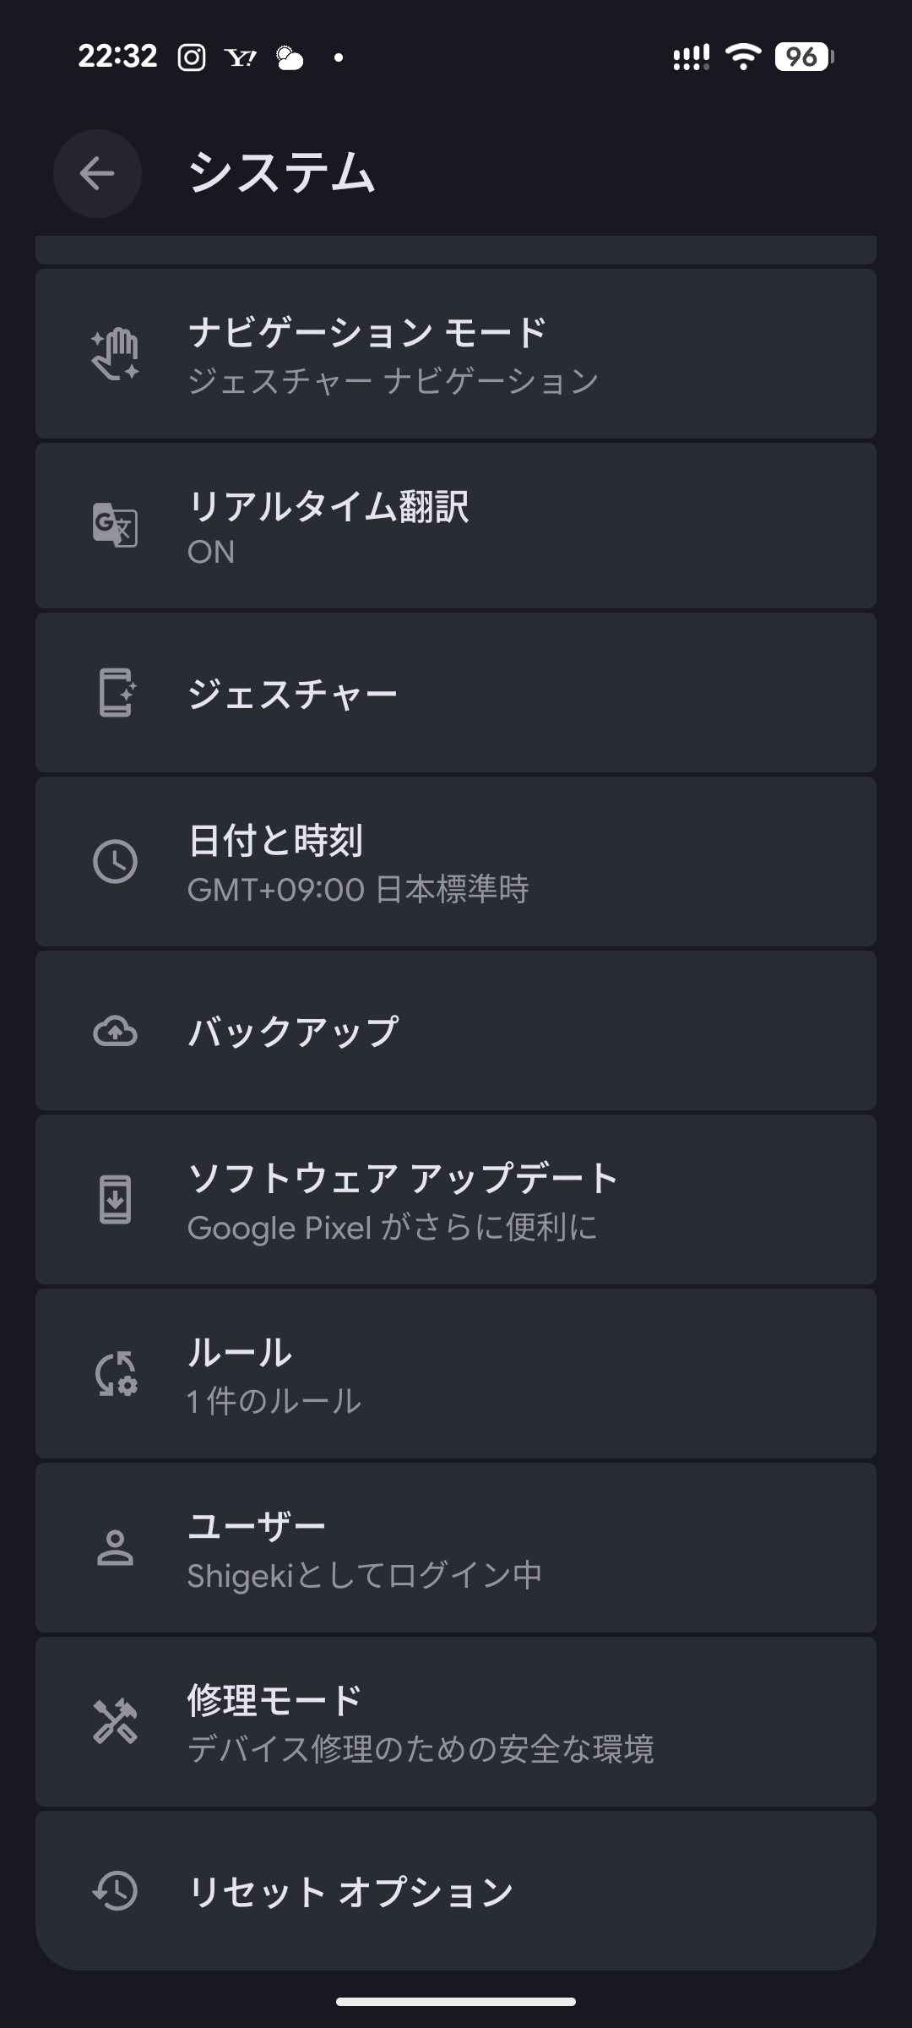The width and height of the screenshot is (912, 2028).
Task: Tap the date and time clock icon
Action: 115,862
